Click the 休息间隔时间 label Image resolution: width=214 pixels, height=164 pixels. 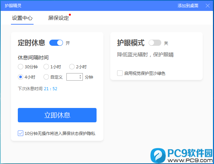(x=33, y=58)
